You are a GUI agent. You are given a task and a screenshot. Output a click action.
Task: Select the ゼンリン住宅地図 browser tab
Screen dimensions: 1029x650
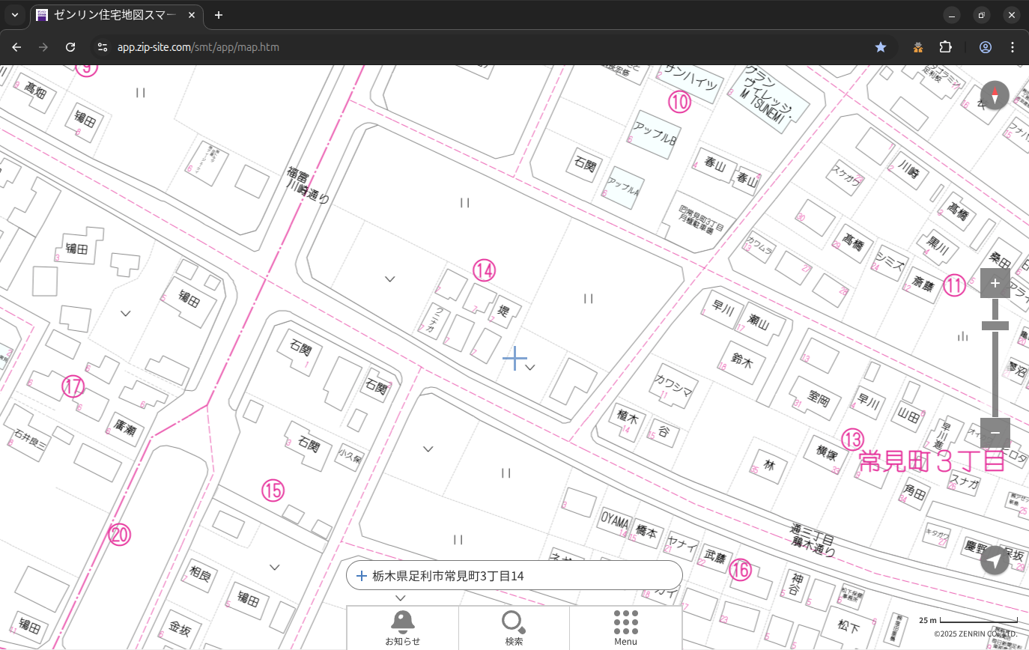click(116, 15)
